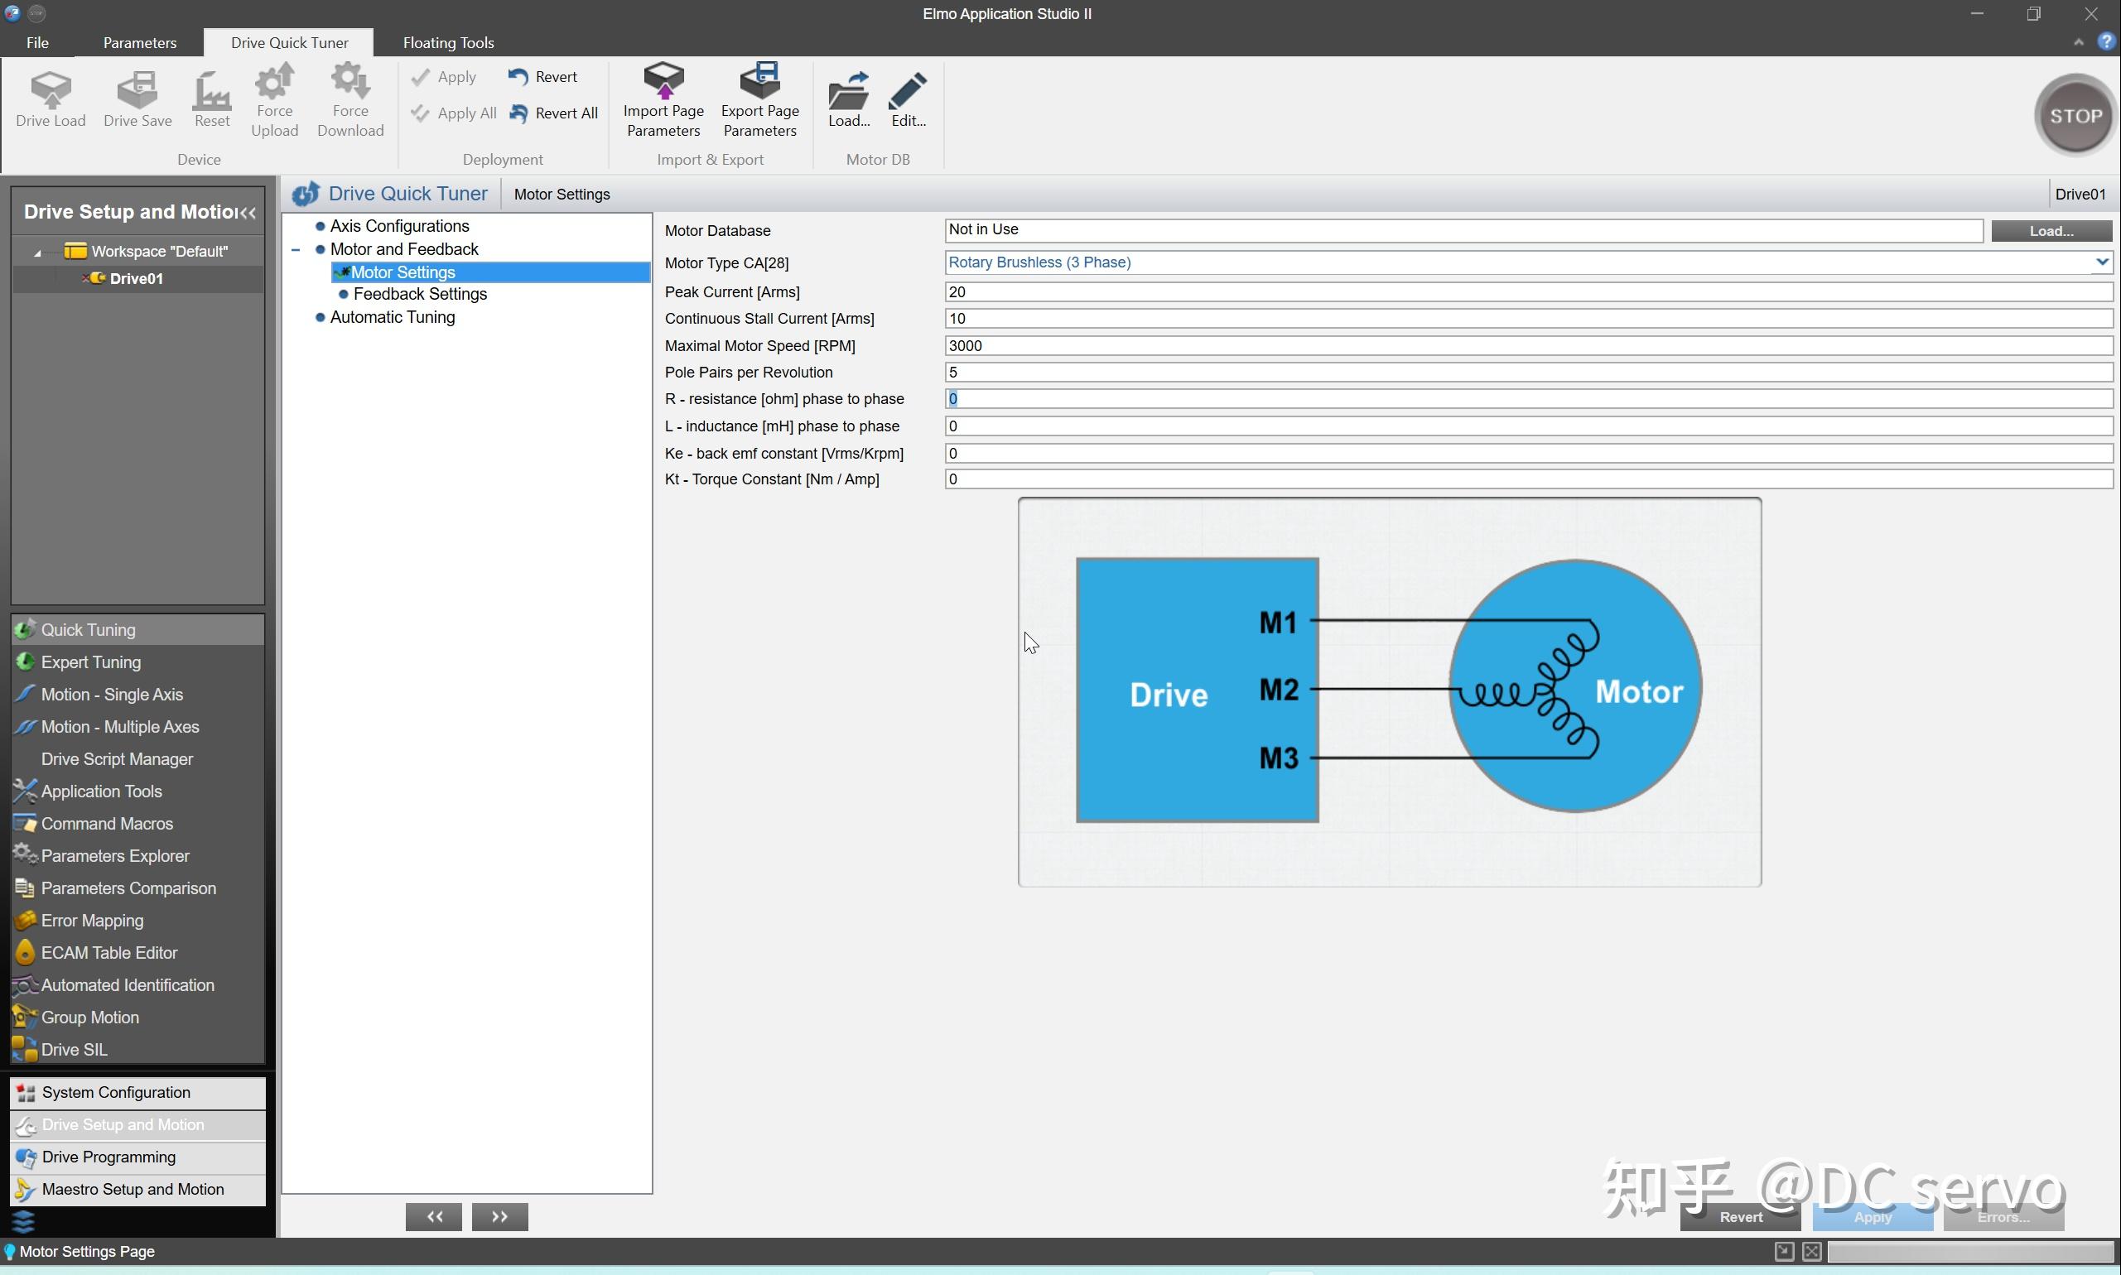Screen dimensions: 2121x1275
Task: Open the help question mark icon
Action: [x=2105, y=41]
